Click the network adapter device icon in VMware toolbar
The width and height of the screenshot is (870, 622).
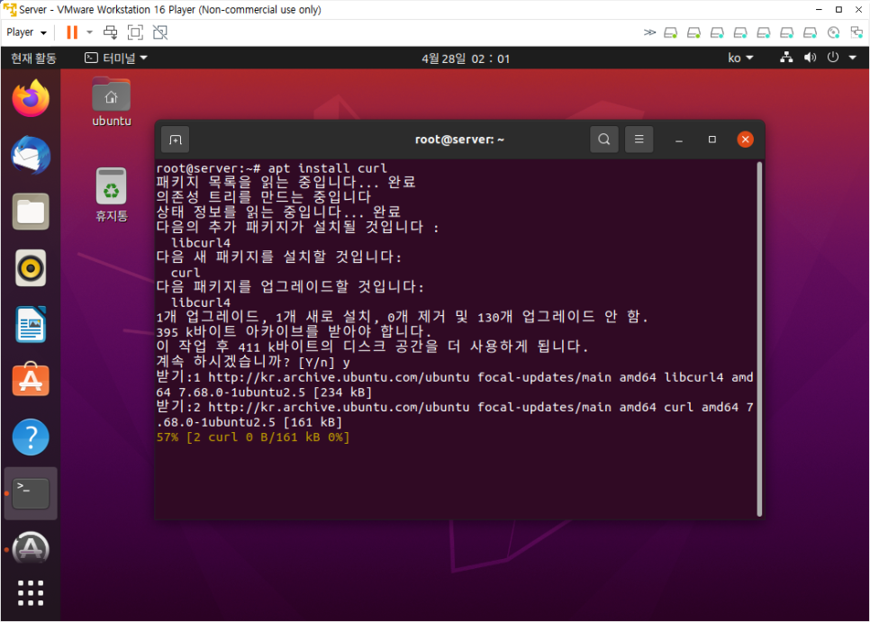pos(856,32)
